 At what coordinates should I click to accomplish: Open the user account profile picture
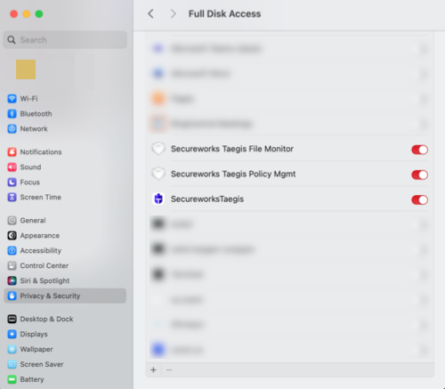(x=26, y=69)
